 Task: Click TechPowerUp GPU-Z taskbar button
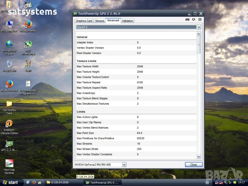[x=102, y=183]
